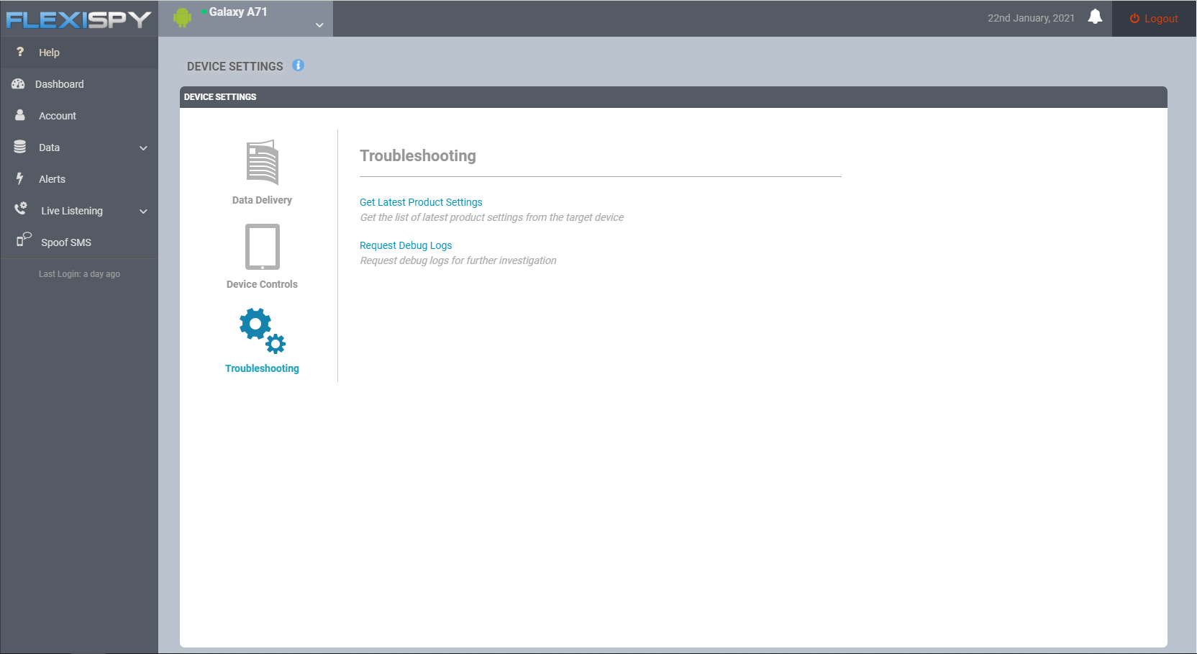Open the notifications bell
The image size is (1197, 654).
click(x=1095, y=17)
